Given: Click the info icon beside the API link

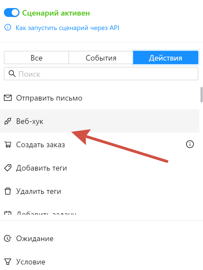Looking at the screenshot, I should [x=8, y=28].
